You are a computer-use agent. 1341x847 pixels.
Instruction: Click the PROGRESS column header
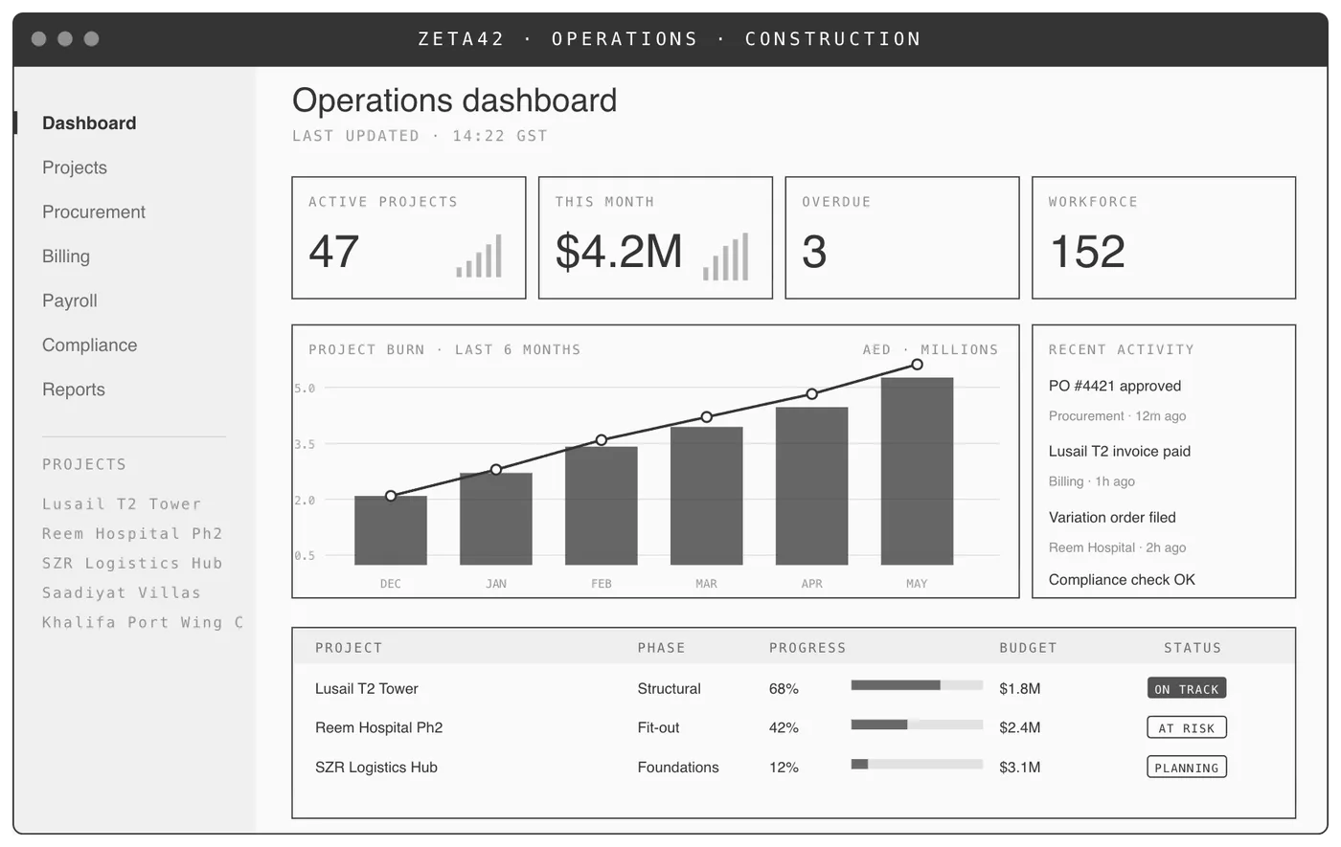point(807,648)
